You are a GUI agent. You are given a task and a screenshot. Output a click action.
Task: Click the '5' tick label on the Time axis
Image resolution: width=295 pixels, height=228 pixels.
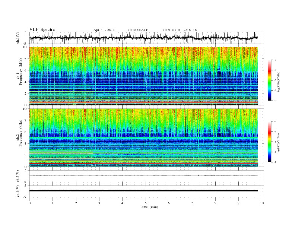[x=146, y=203]
